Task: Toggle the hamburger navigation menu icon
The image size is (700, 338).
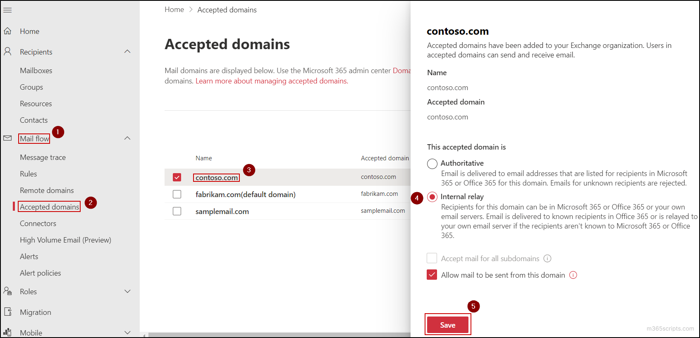Action: (7, 10)
